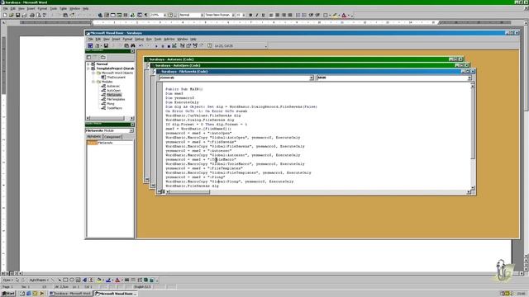Open the Zoom percentage dropdown in Word
This screenshot has width=529, height=297.
[x=164, y=15]
